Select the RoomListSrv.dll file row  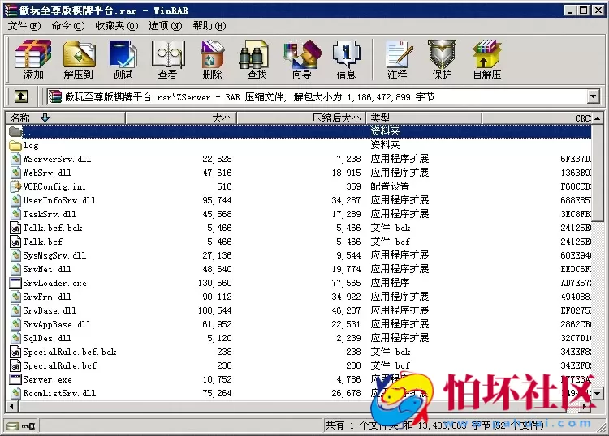[x=299, y=393]
